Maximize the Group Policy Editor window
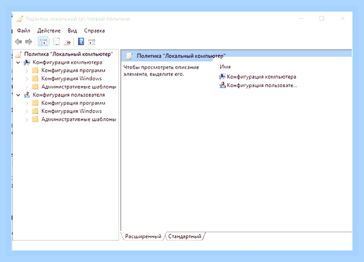This screenshot has height=262, width=364. [322, 18]
